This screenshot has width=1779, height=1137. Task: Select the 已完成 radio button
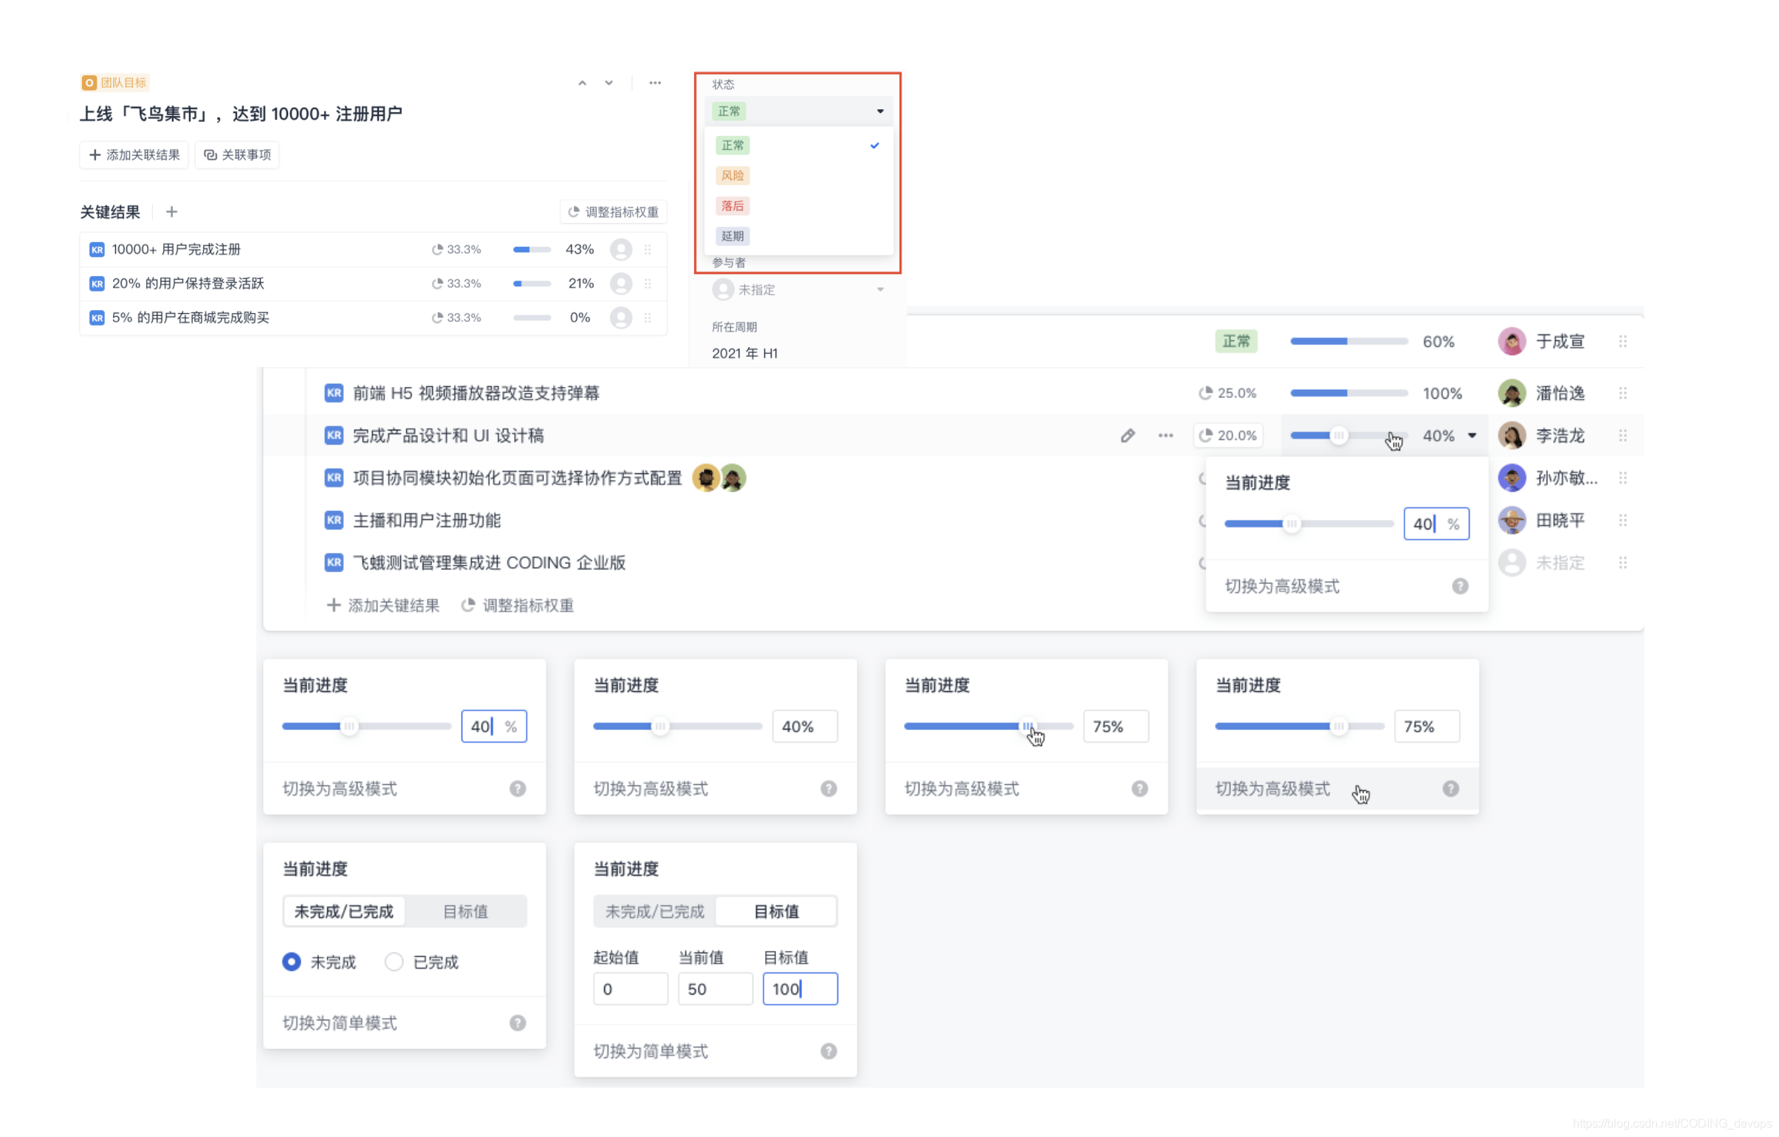(394, 961)
